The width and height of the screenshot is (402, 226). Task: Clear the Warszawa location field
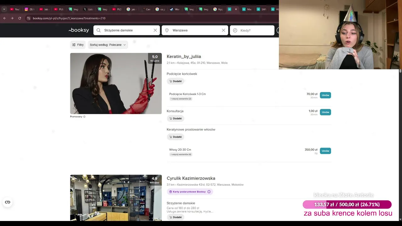coord(223,30)
